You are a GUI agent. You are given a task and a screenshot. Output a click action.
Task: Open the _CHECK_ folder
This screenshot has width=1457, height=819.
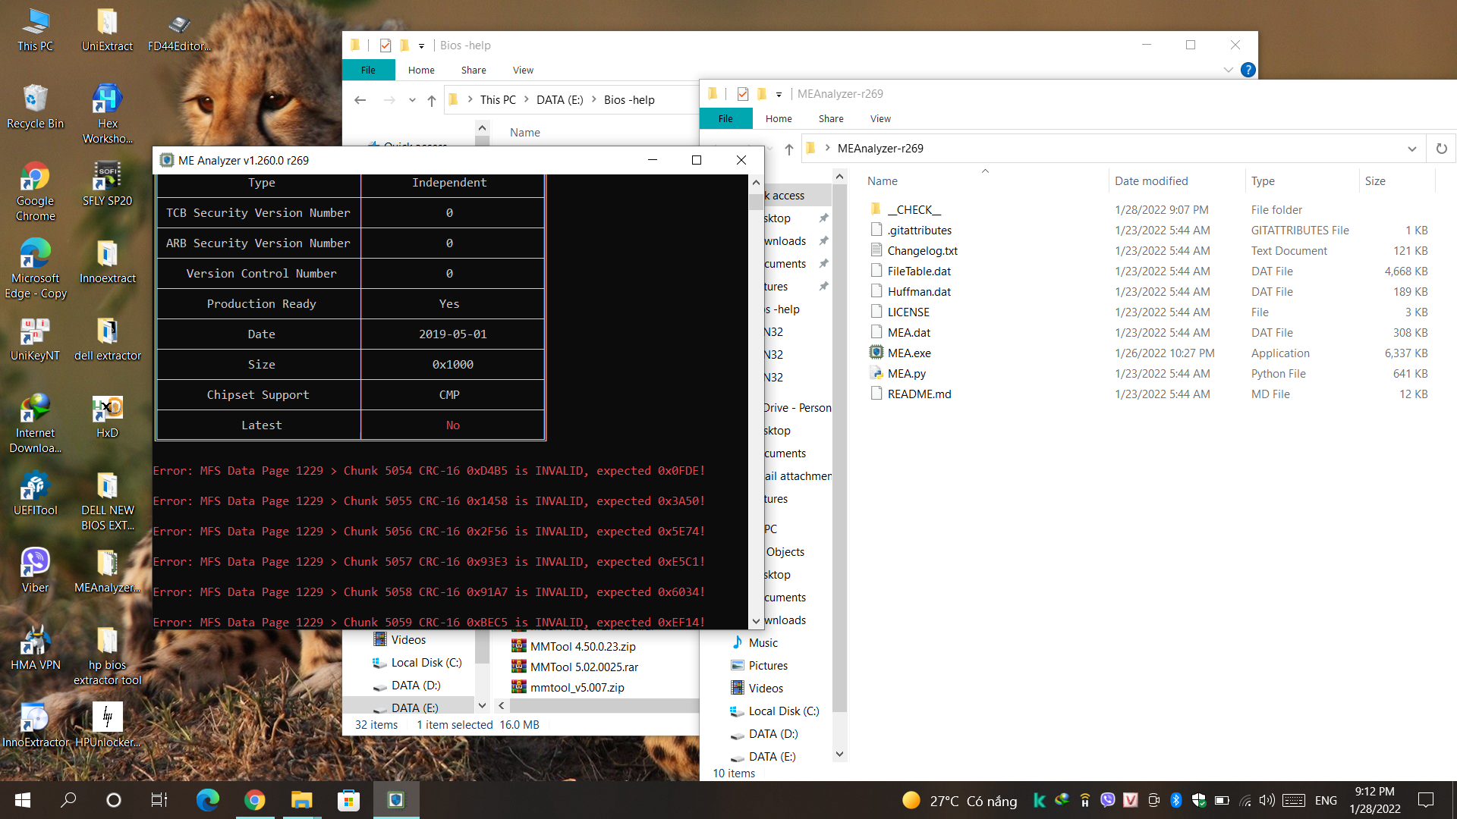point(913,210)
